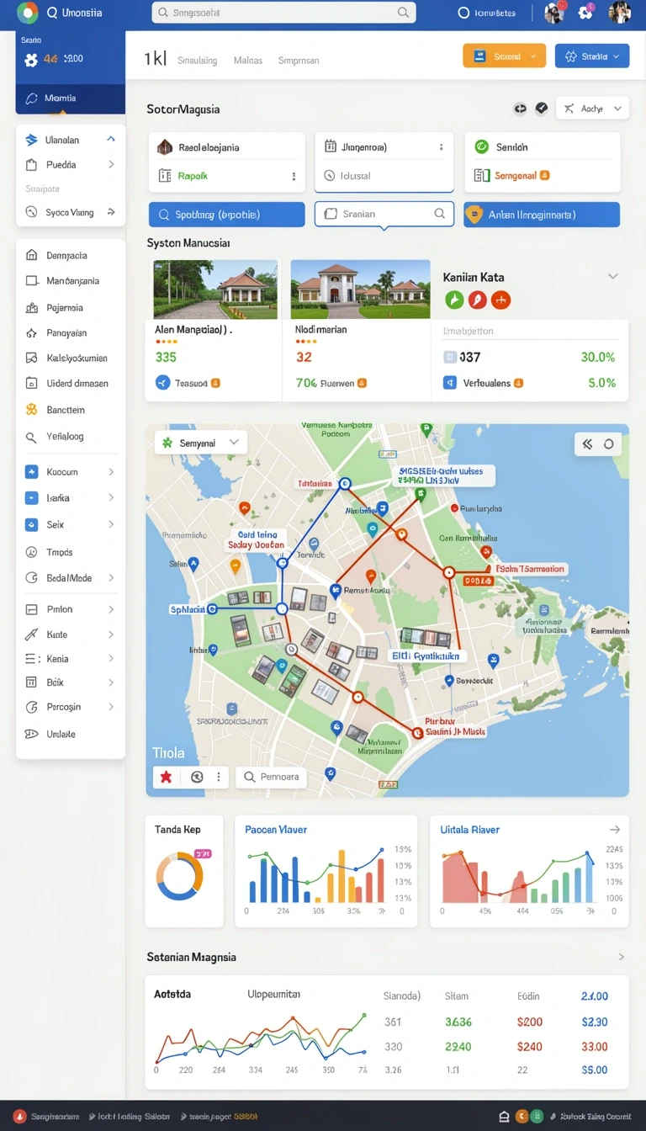This screenshot has height=1131, width=646.
Task: Click the Dennyacia home icon
Action: click(x=32, y=255)
